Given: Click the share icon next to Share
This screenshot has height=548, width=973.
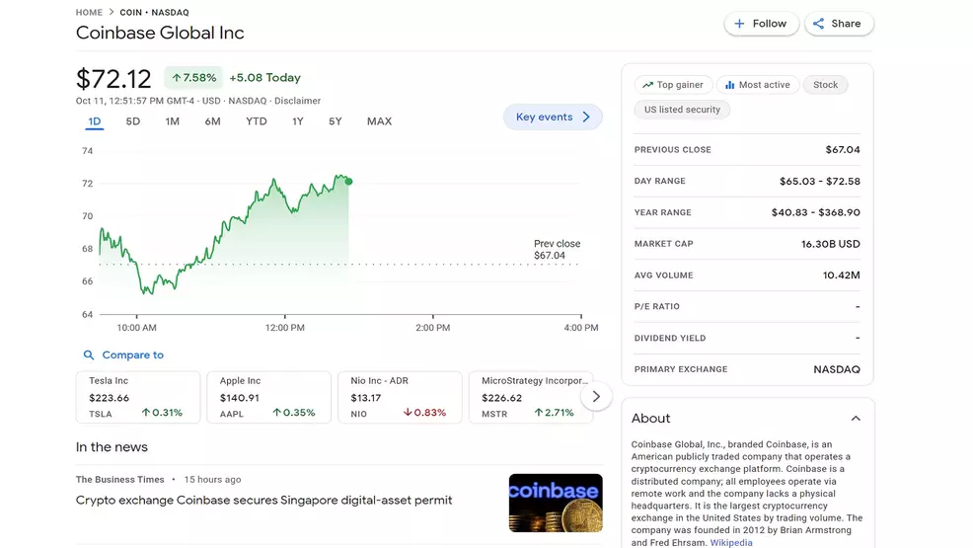Looking at the screenshot, I should [818, 24].
